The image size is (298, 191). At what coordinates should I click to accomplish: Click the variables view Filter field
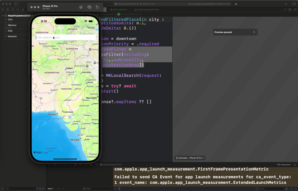[97, 189]
